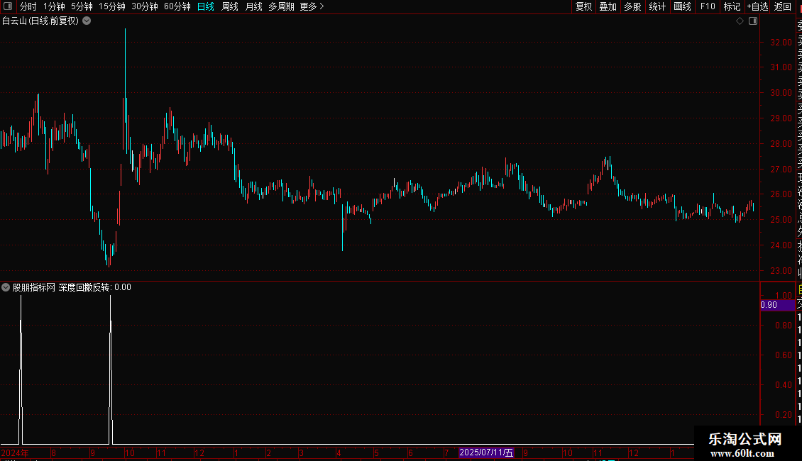Click the 0.90 highlighted indicator value
The height and width of the screenshot is (461, 802).
(x=777, y=305)
